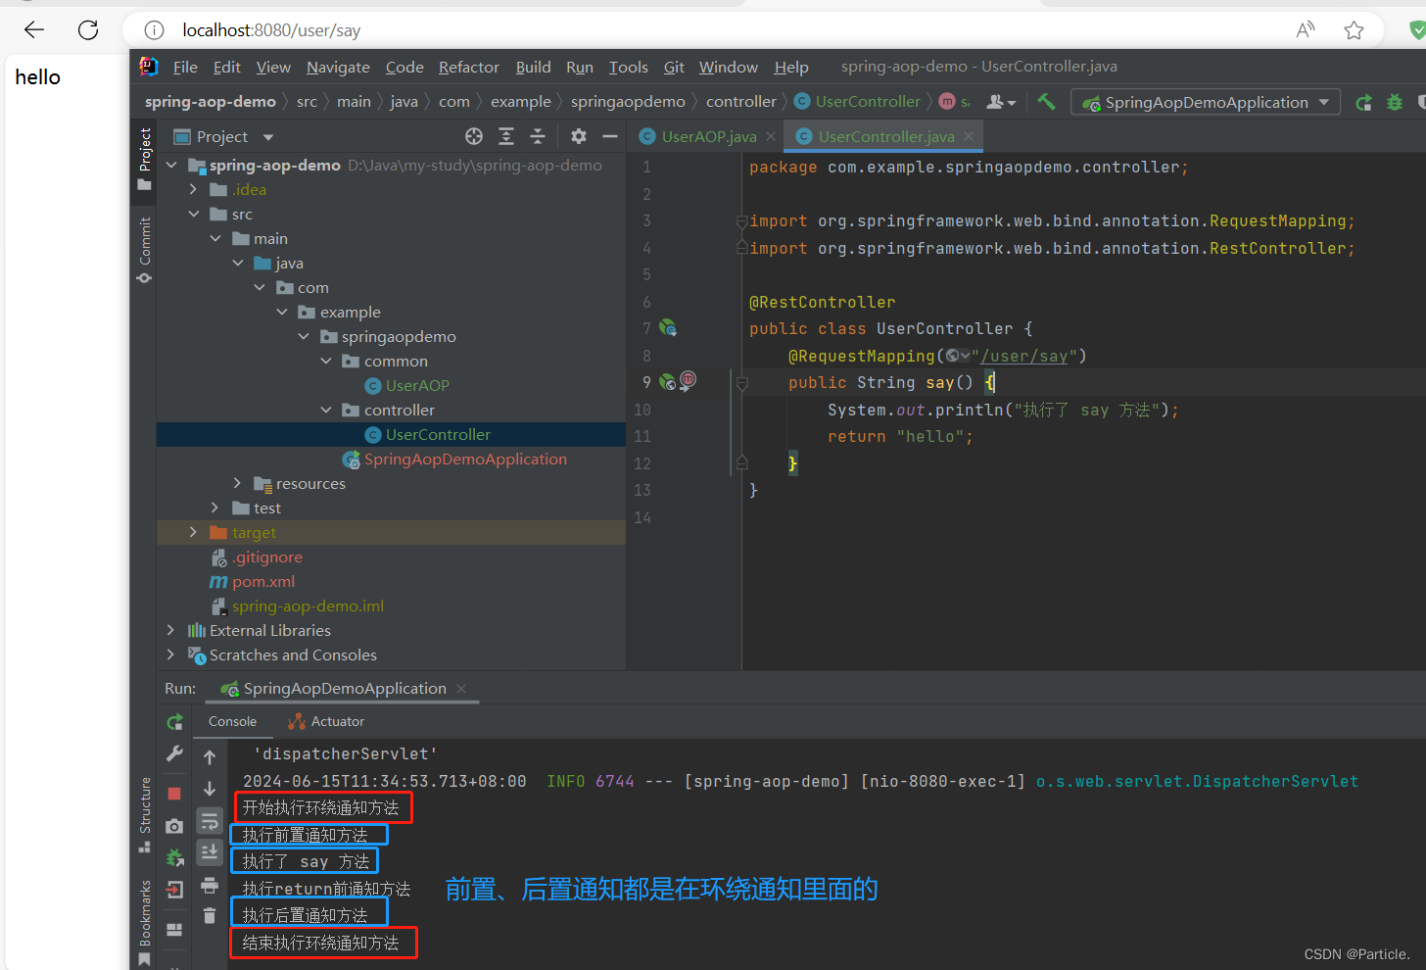Toggle the Structure tool window side tab
This screenshot has height=970, width=1426.
[x=144, y=815]
